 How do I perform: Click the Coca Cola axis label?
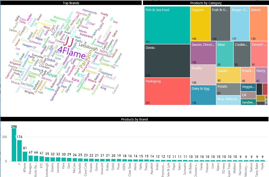tap(85, 169)
